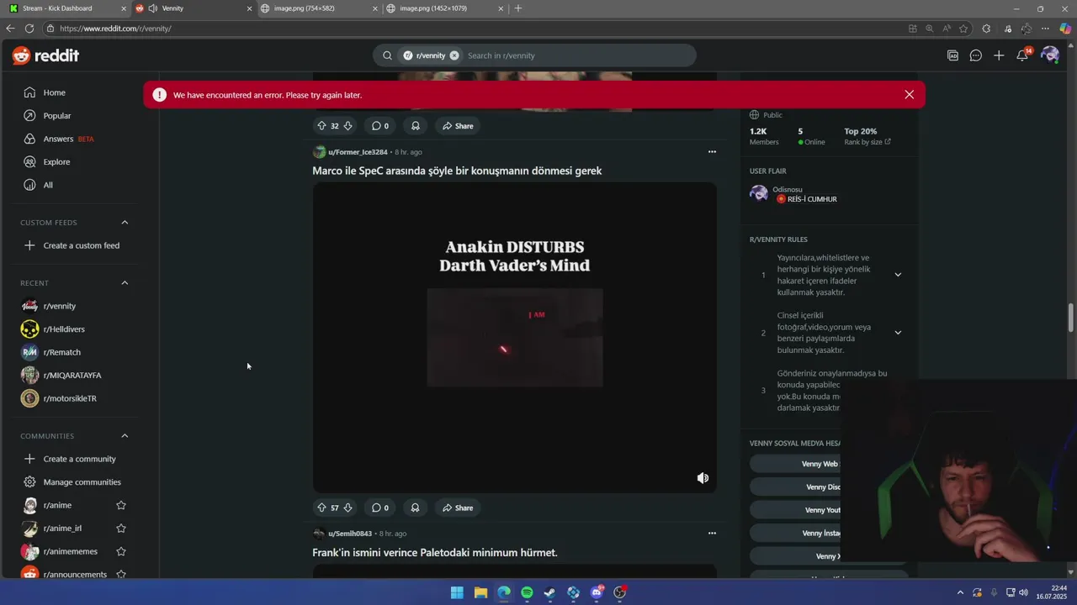Switch to the image.png (1452×1079) tab
The image size is (1077, 605).
446,8
